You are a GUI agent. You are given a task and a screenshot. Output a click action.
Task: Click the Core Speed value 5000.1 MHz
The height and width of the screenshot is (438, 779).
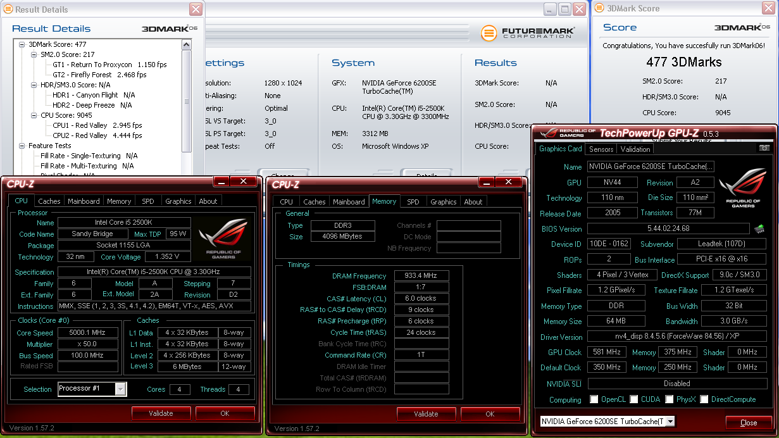click(x=87, y=333)
